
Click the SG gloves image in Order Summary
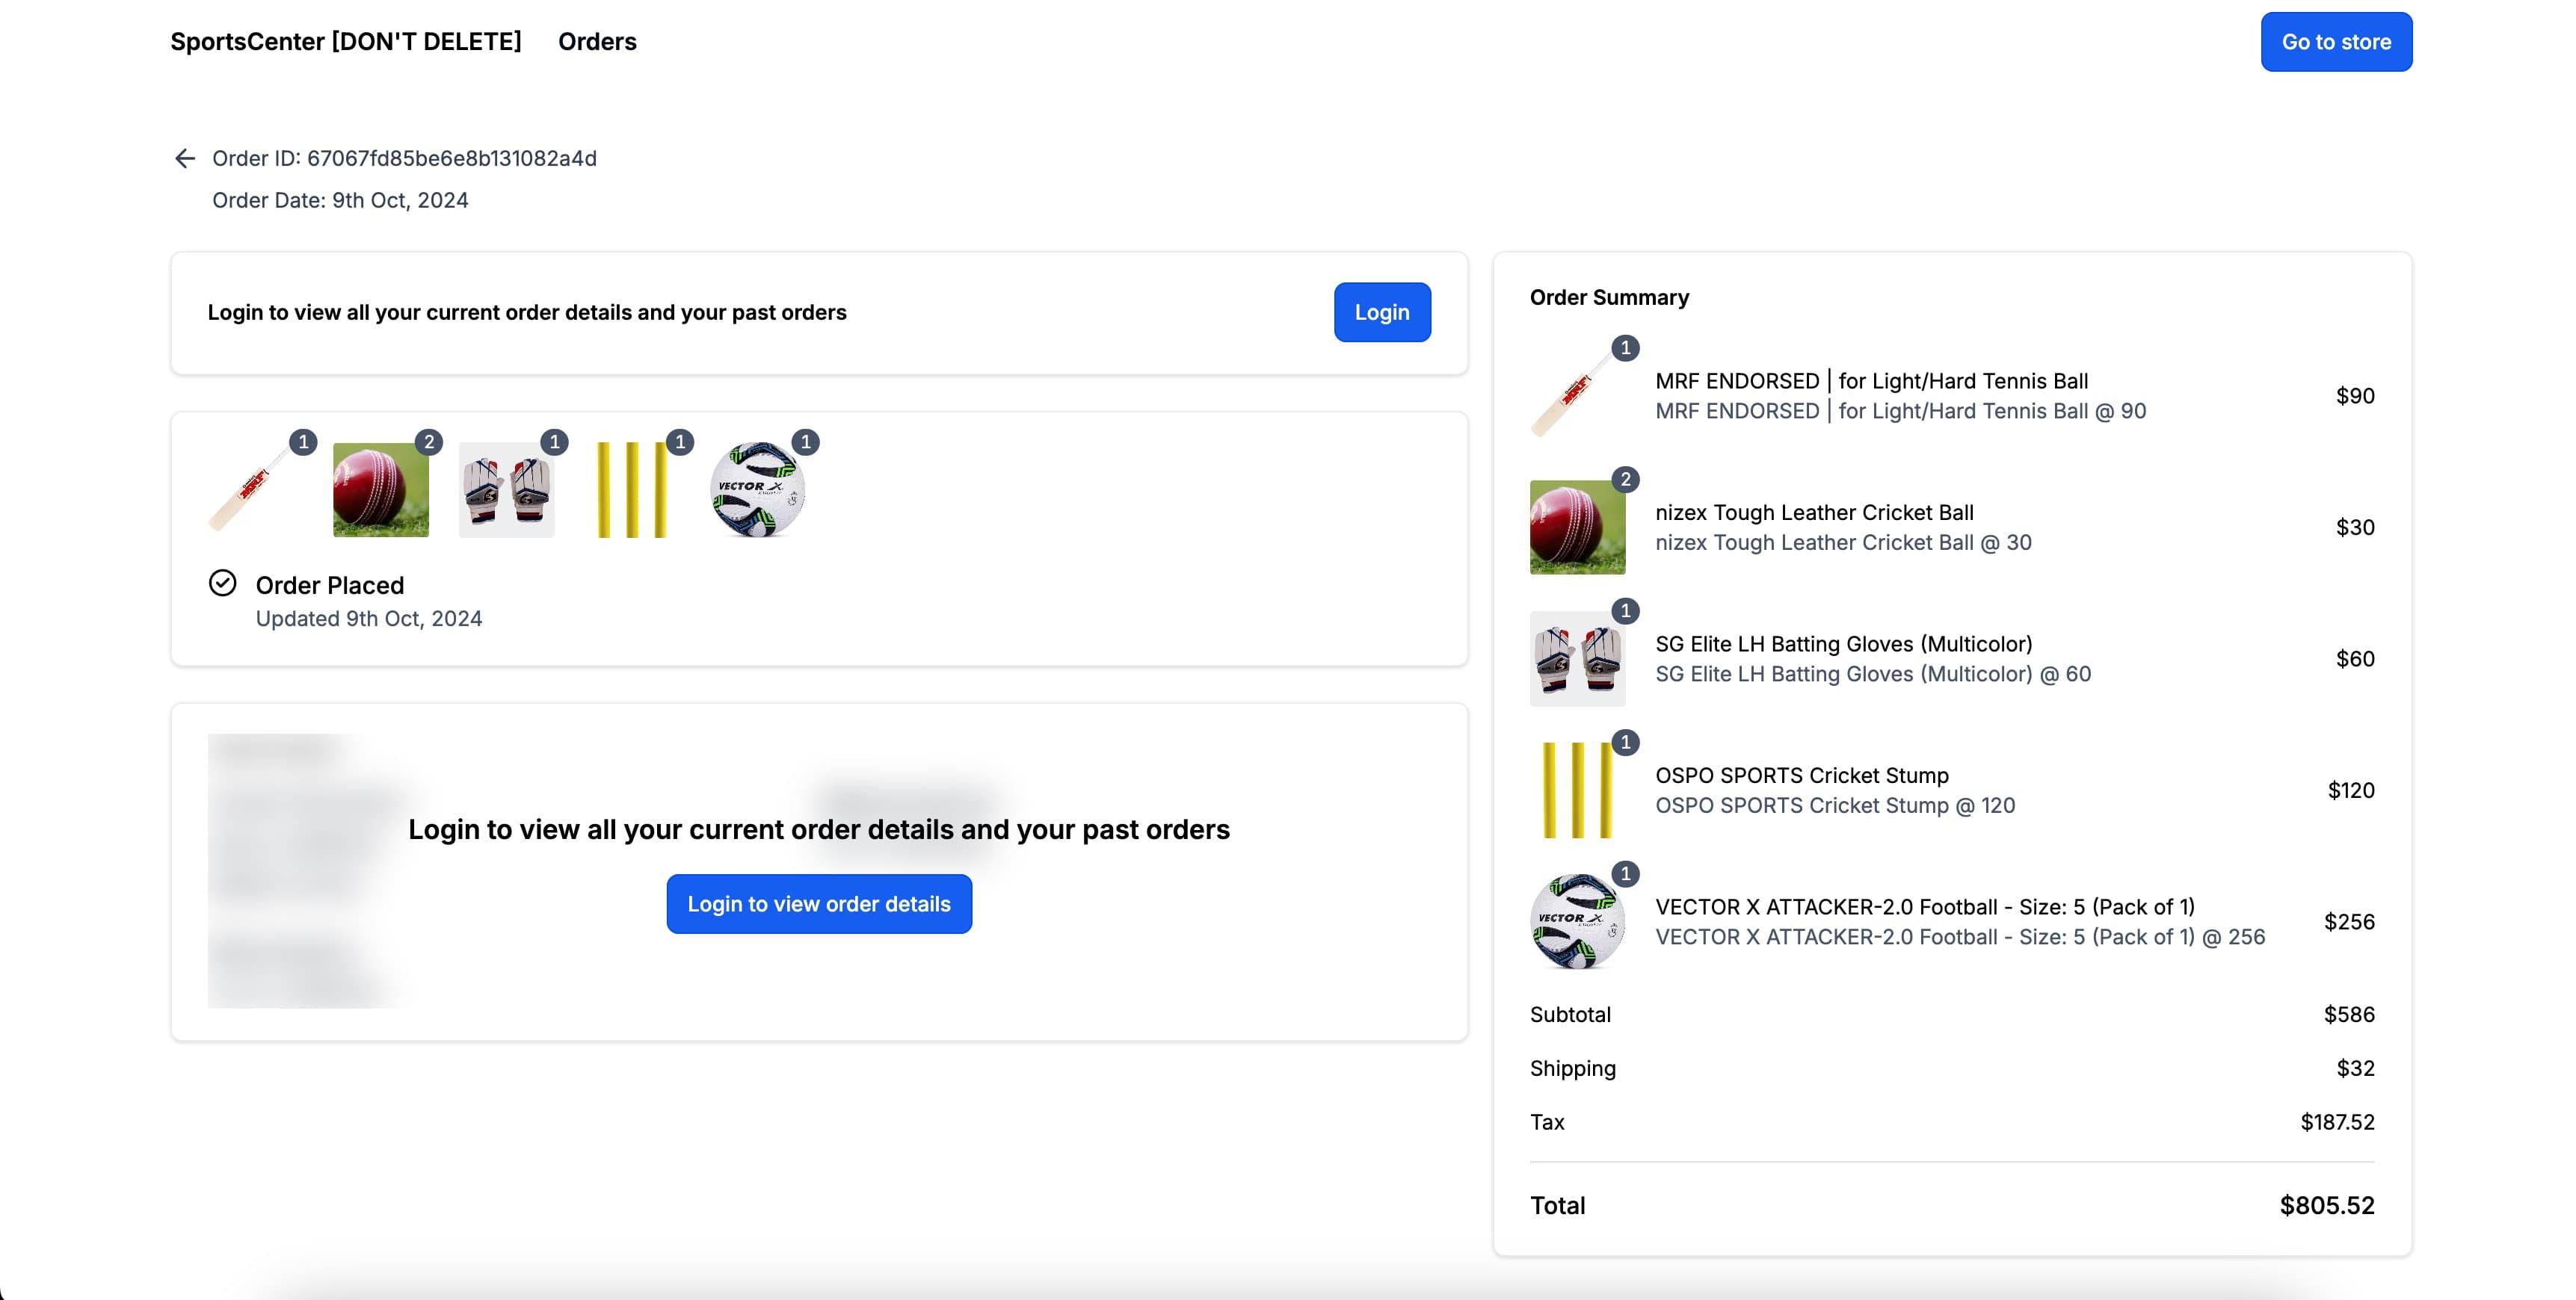(x=1577, y=658)
